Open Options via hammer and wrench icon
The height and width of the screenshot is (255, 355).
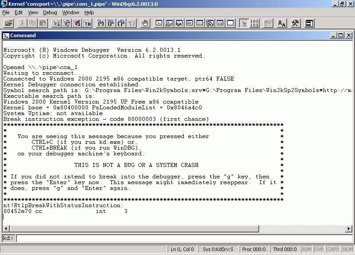[x=295, y=23]
